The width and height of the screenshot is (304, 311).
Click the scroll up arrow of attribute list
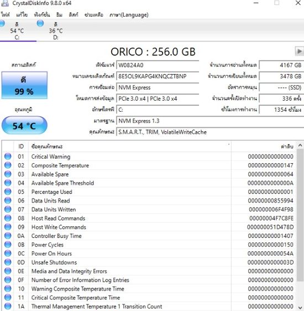(300, 146)
